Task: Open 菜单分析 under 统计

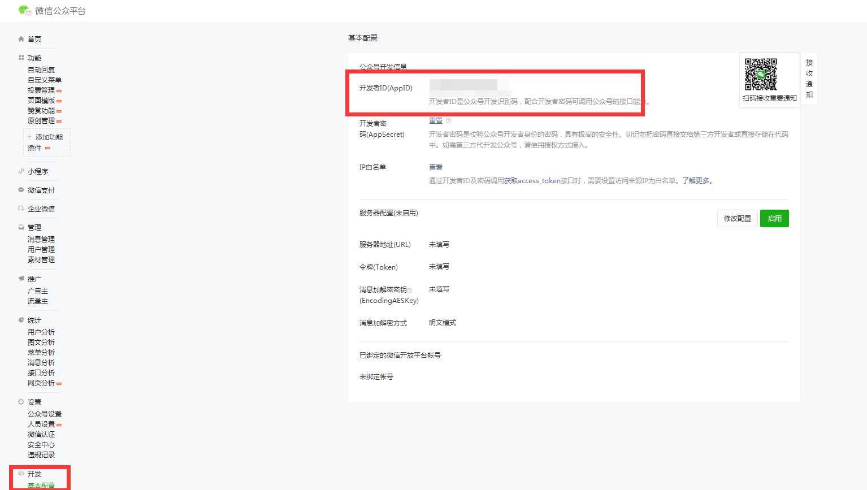Action: point(41,352)
